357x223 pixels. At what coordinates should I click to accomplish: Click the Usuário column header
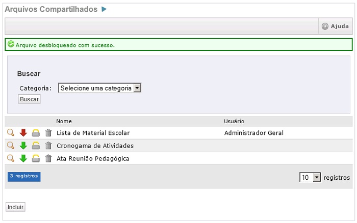coord(234,121)
